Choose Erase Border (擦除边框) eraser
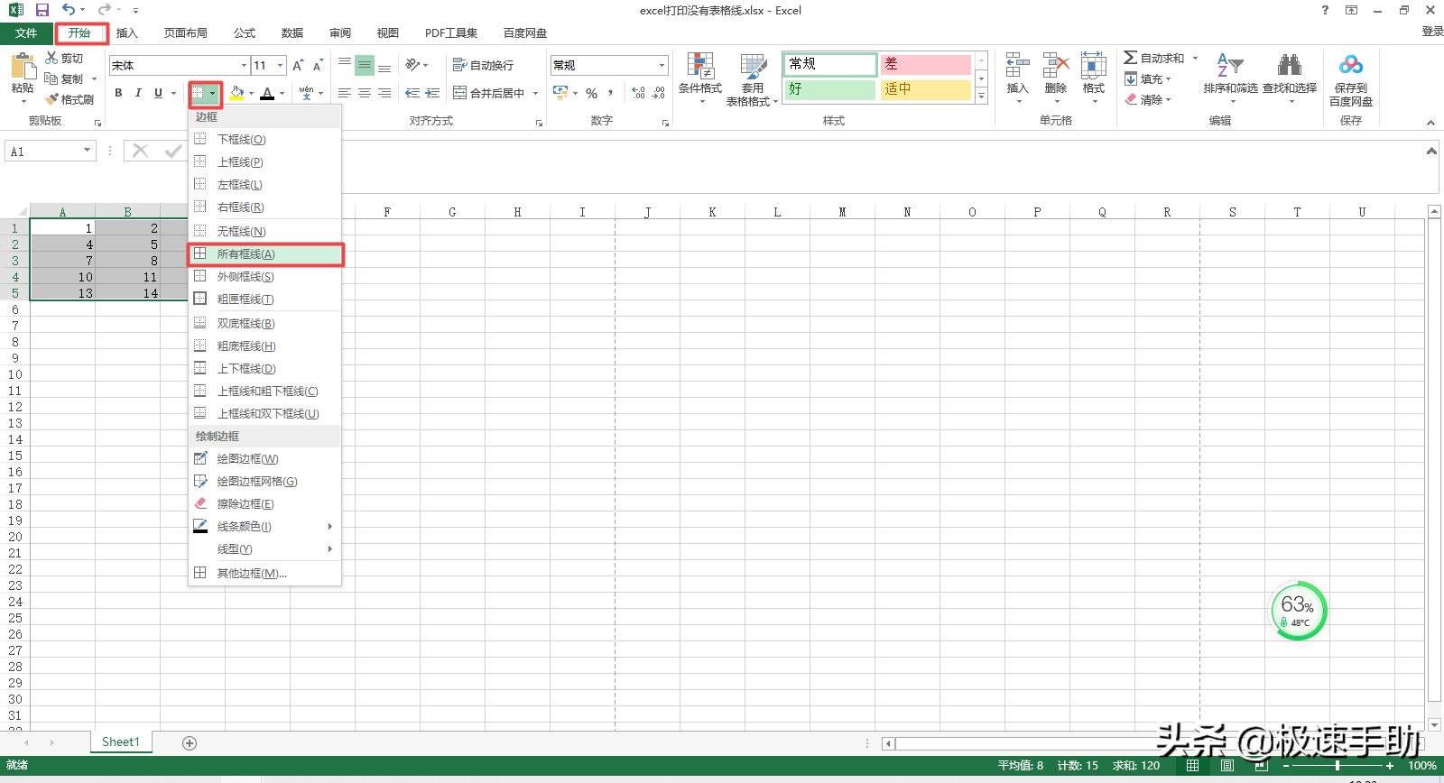This screenshot has height=783, width=1444. (264, 503)
